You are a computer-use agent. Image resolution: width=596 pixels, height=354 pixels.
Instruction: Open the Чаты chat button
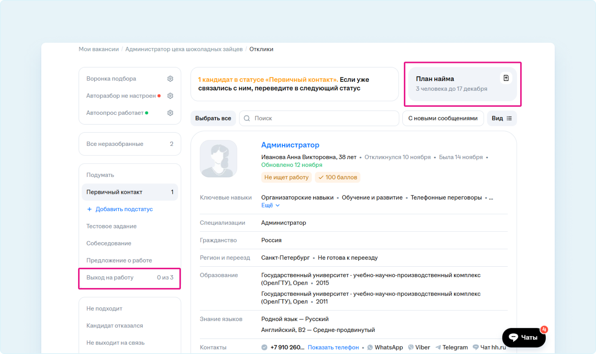click(x=524, y=337)
